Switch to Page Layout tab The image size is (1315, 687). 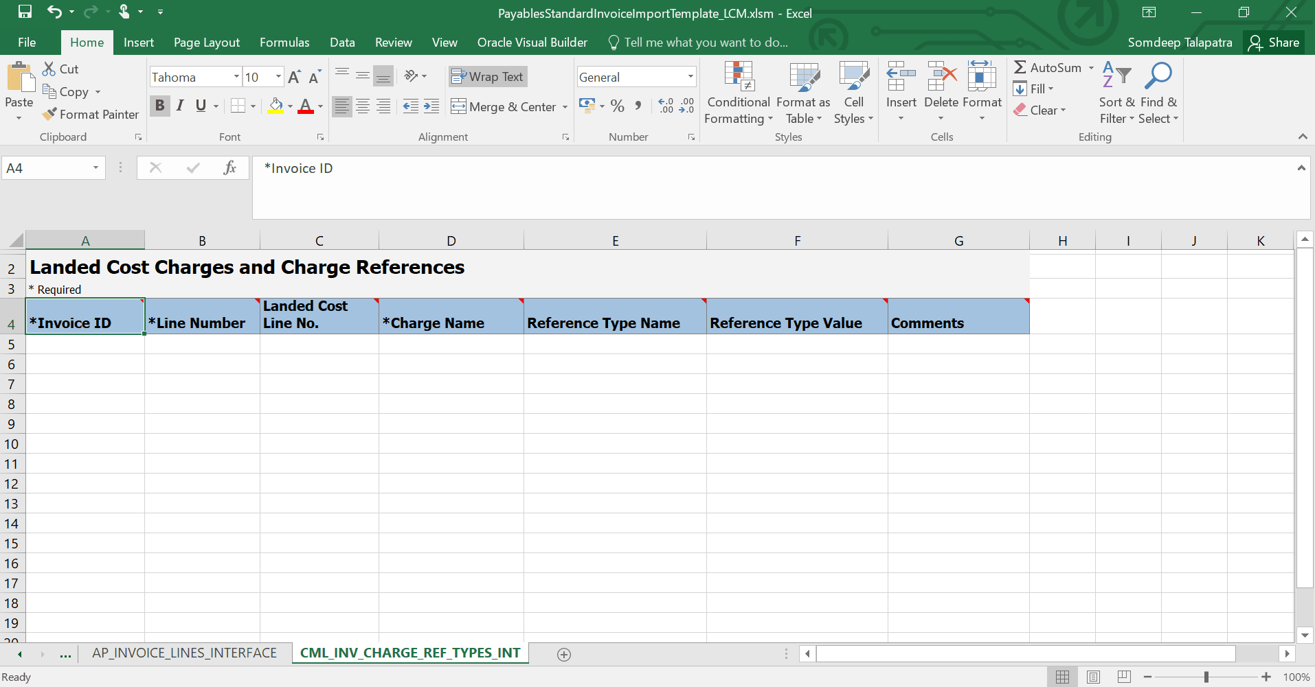click(207, 43)
